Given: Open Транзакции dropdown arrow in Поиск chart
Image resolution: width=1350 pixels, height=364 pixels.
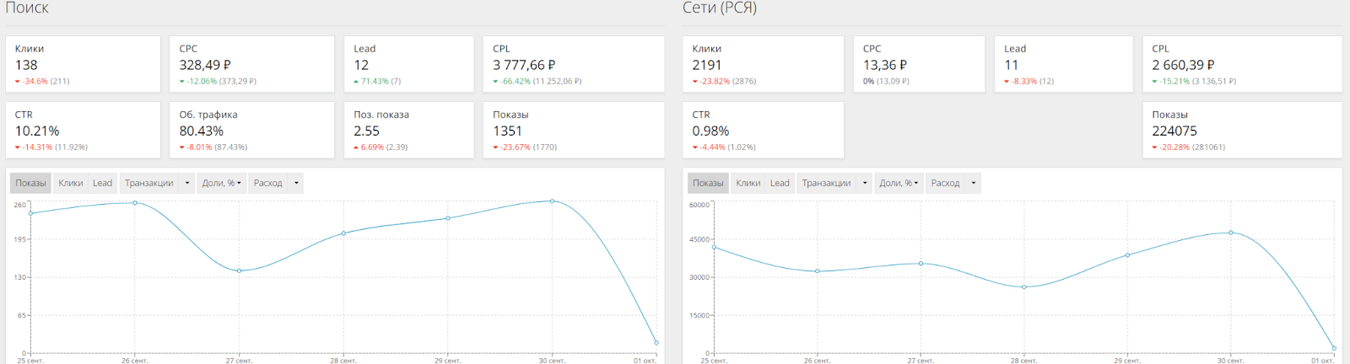Looking at the screenshot, I should 187,183.
